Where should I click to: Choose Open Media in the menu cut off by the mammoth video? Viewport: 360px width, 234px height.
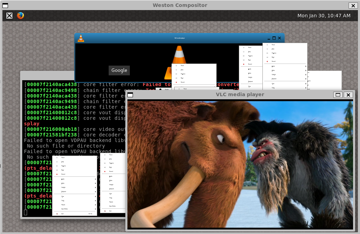pos(113,206)
